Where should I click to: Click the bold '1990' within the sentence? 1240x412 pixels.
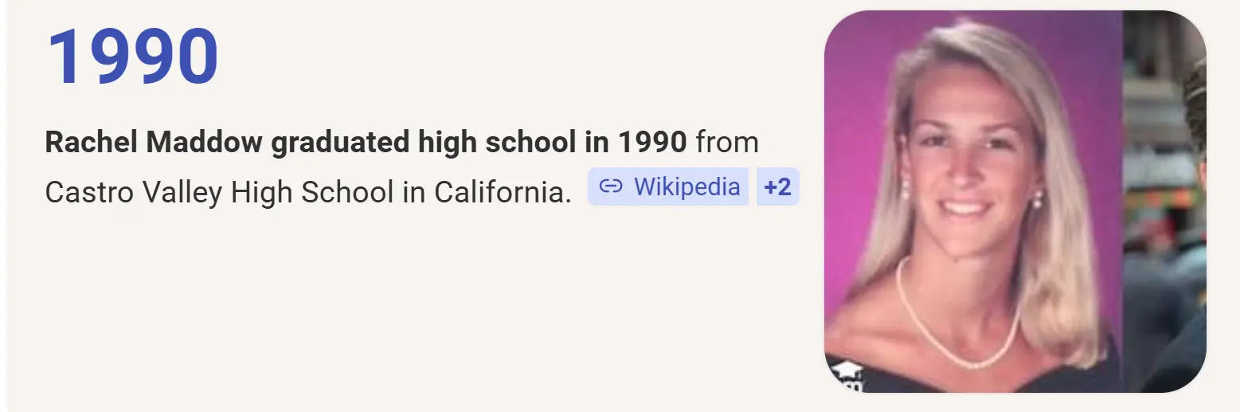pos(651,143)
